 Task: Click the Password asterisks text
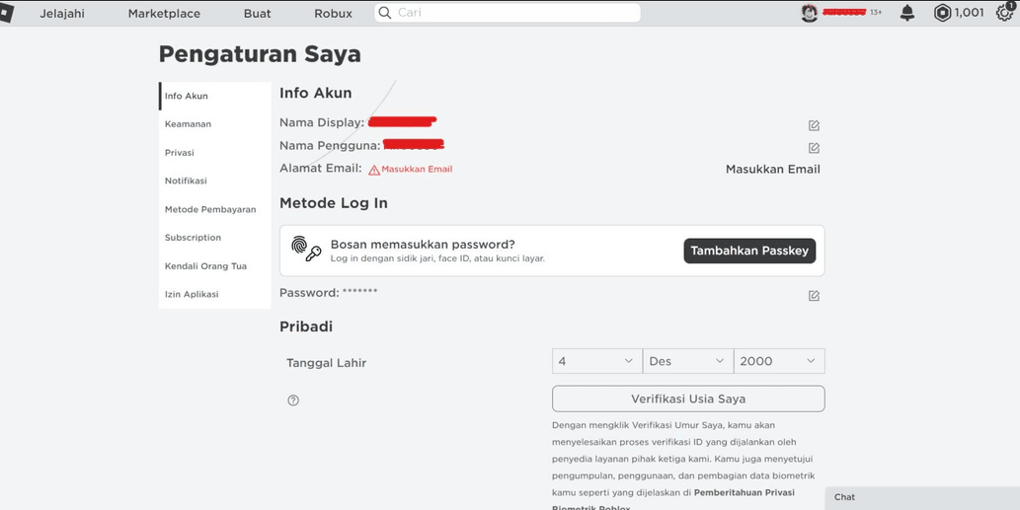[x=359, y=293]
